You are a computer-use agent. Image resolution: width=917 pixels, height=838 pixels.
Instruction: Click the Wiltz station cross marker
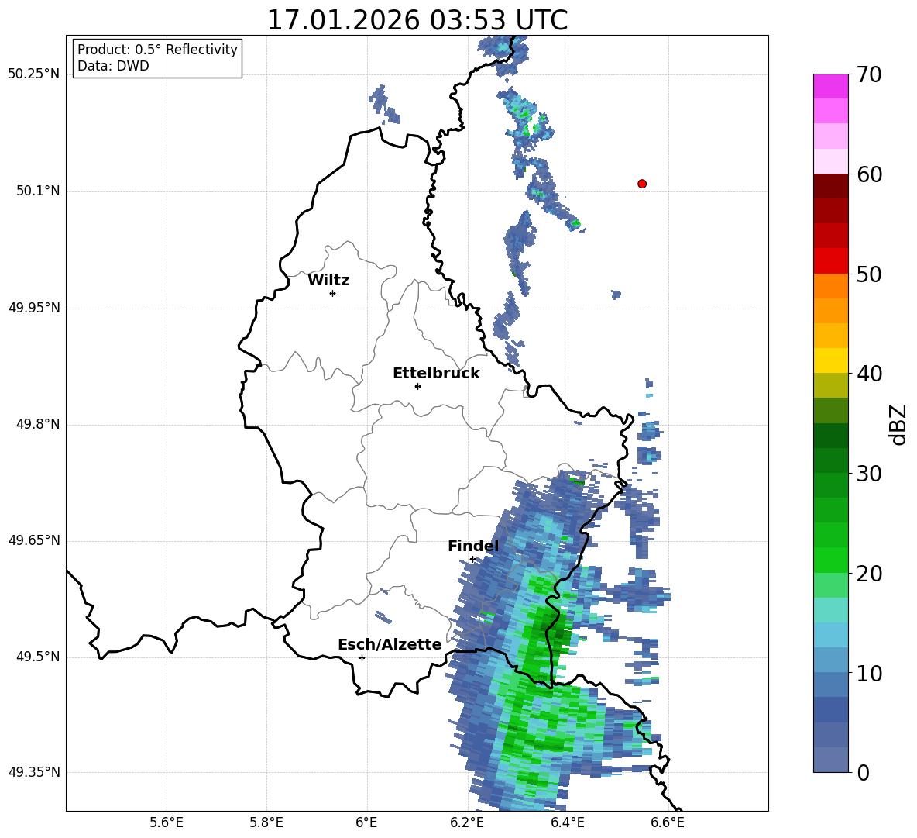point(332,293)
